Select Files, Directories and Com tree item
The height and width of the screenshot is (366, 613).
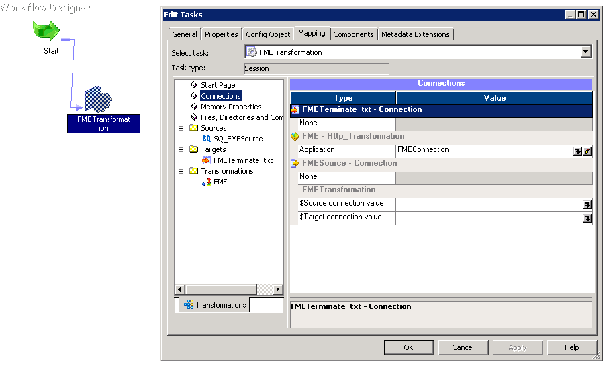click(x=242, y=117)
